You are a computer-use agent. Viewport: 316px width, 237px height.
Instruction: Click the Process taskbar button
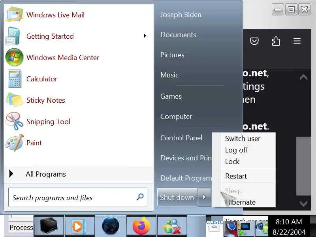pyautogui.click(x=21, y=228)
